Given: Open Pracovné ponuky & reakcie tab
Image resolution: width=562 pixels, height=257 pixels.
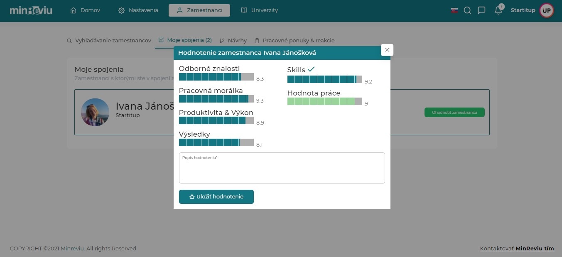Looking at the screenshot, I should (x=294, y=41).
